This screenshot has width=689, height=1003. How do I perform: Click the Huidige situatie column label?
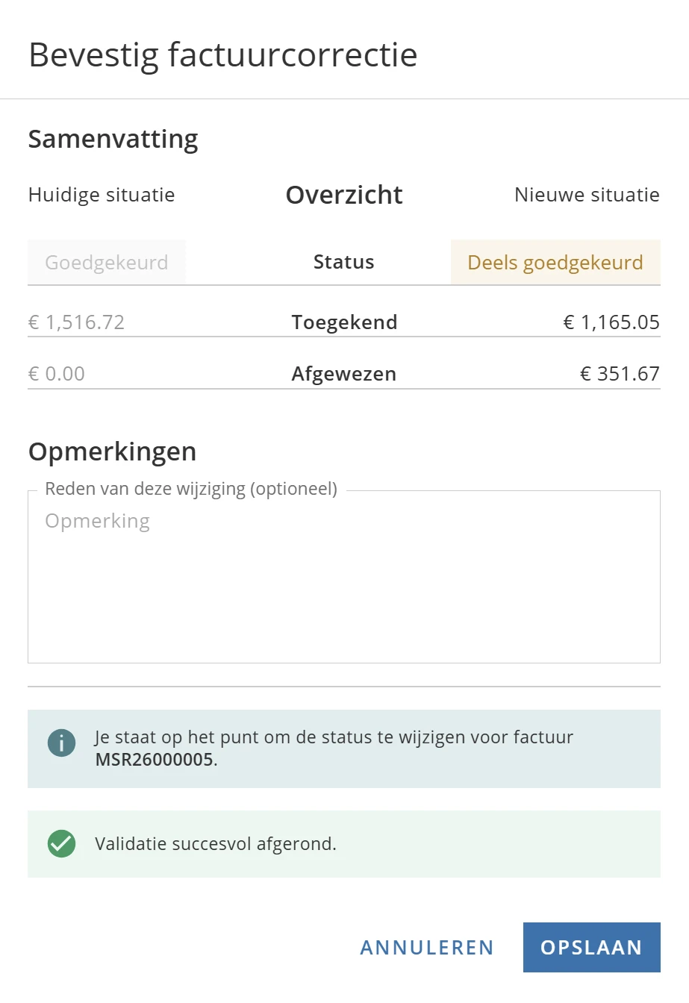click(x=102, y=195)
